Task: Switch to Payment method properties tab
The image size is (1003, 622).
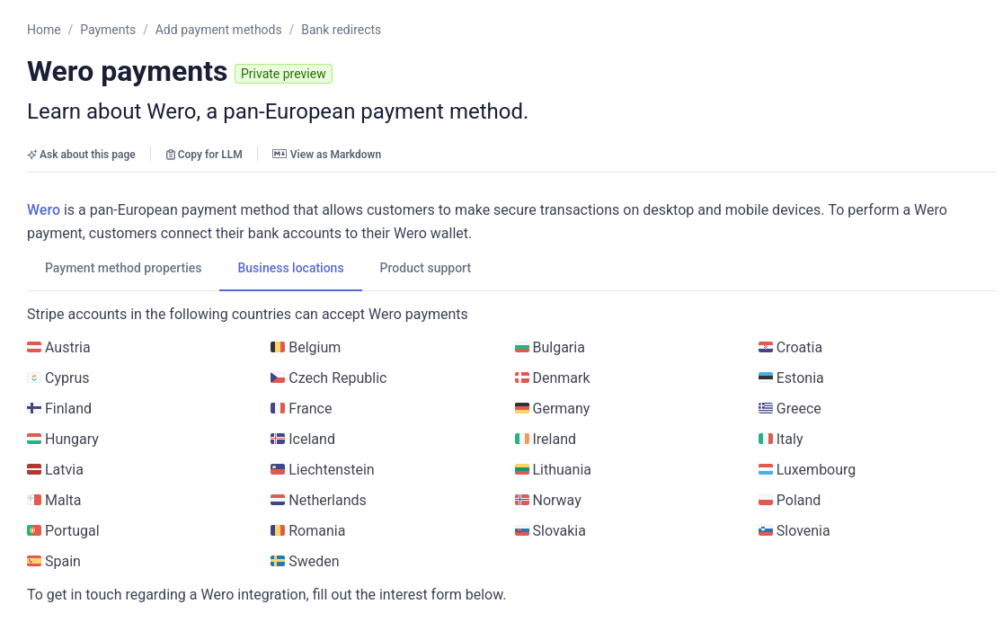Action: [123, 268]
